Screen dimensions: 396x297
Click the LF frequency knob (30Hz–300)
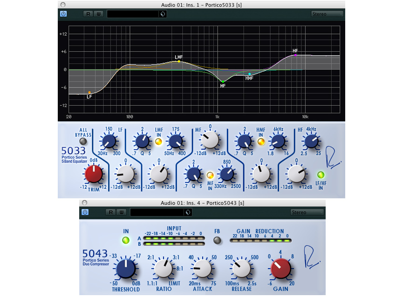109,142
